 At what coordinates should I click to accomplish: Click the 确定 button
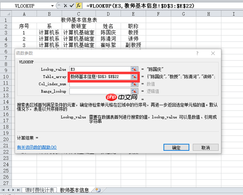click(176, 147)
